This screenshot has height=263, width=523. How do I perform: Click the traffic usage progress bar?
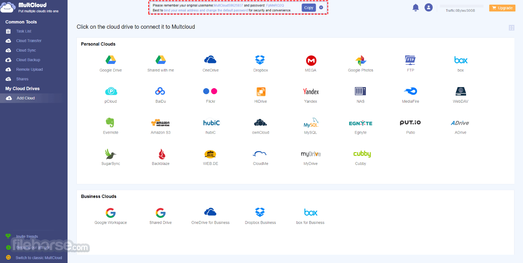pyautogui.click(x=462, y=6)
